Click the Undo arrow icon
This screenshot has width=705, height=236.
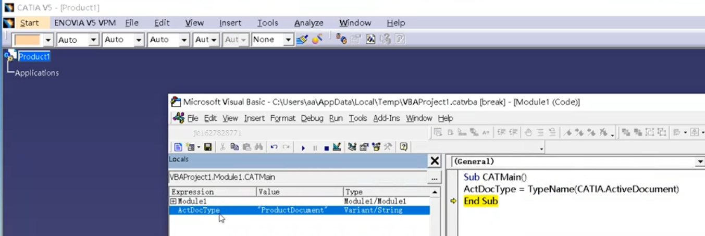tap(274, 147)
